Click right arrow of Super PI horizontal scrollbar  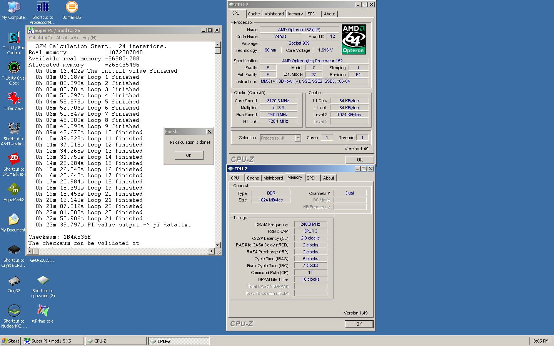tap(211, 251)
